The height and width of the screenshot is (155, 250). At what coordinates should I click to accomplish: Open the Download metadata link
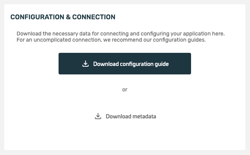point(125,116)
